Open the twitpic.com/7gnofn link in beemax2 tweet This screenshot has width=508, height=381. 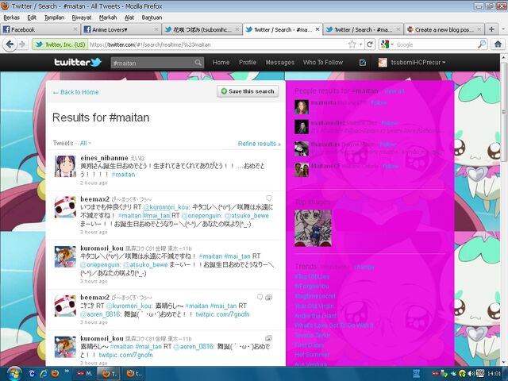(222, 314)
